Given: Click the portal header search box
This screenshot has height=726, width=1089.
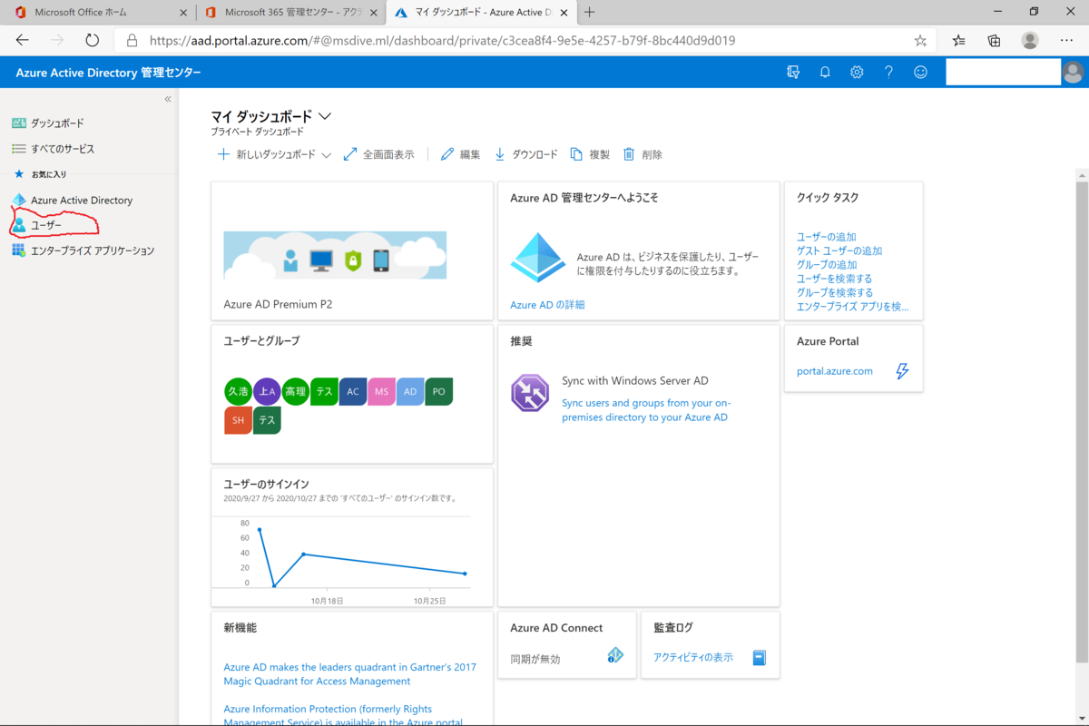Looking at the screenshot, I should 1003,73.
